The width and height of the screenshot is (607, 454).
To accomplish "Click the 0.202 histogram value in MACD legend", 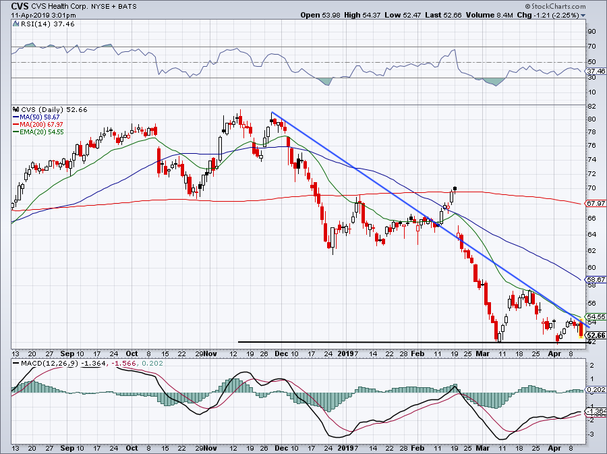I will click(152, 364).
